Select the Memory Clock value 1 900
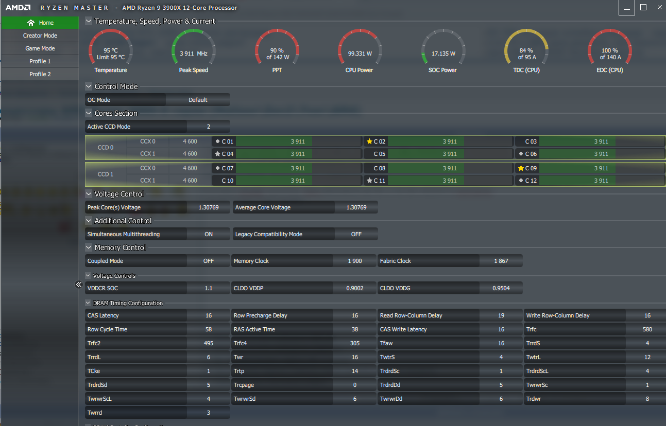Screen dimensions: 666x426 pyautogui.click(x=355, y=261)
